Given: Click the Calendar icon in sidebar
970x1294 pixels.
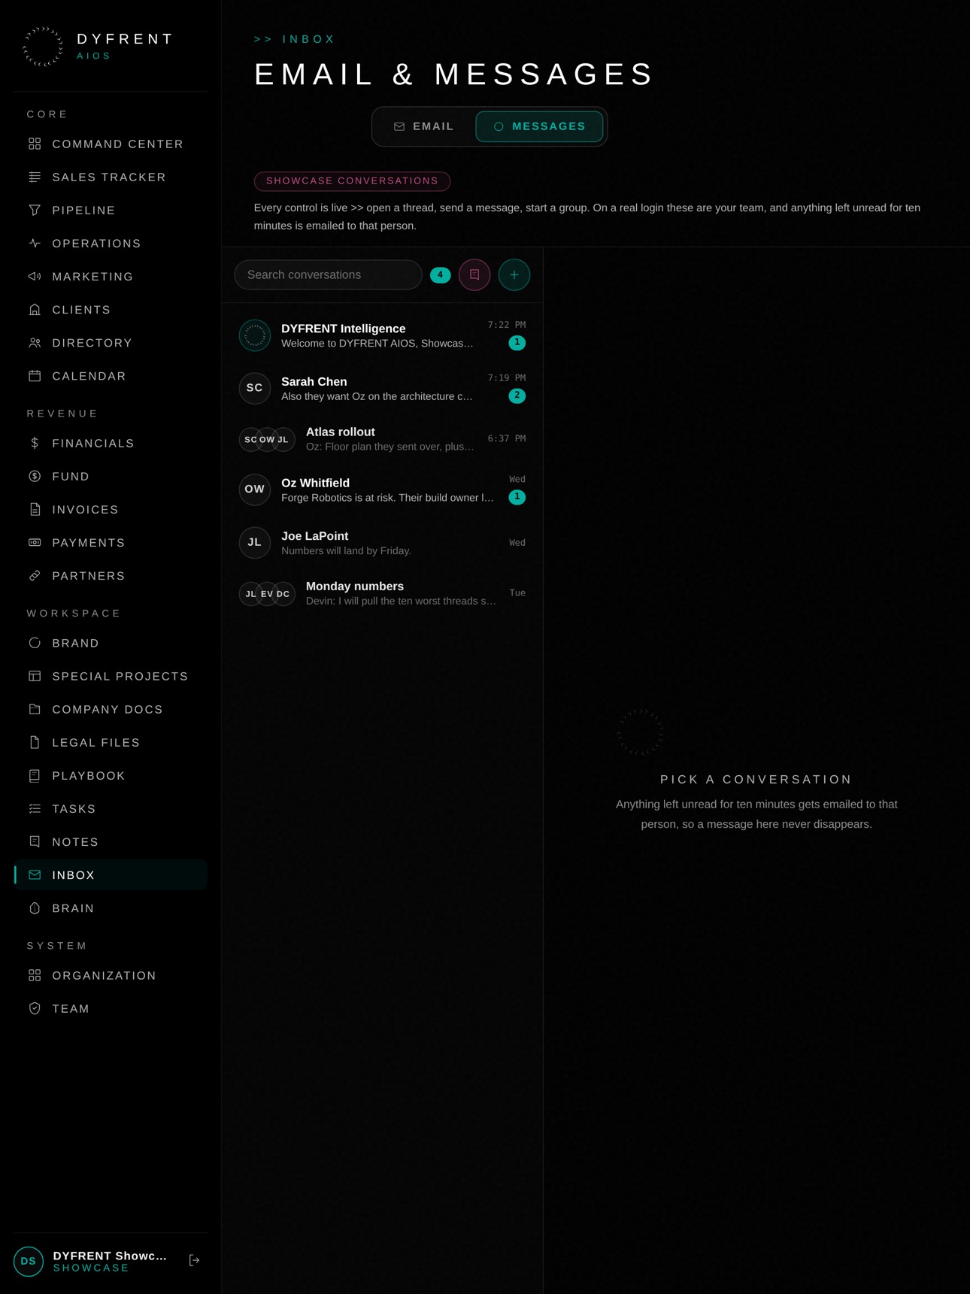Looking at the screenshot, I should click(35, 375).
